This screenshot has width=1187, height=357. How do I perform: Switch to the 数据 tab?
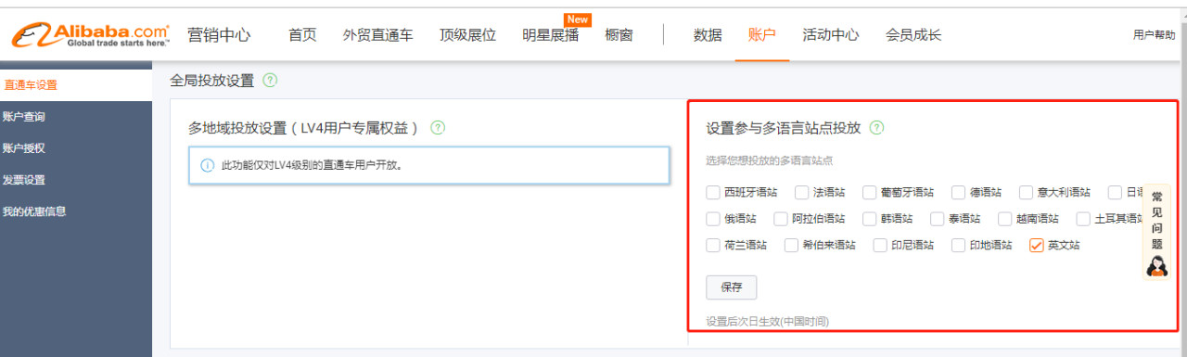click(x=708, y=35)
